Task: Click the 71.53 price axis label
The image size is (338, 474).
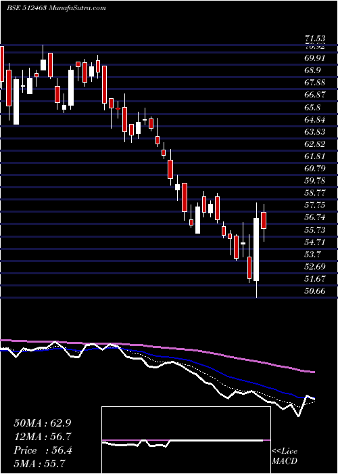Action: point(315,39)
